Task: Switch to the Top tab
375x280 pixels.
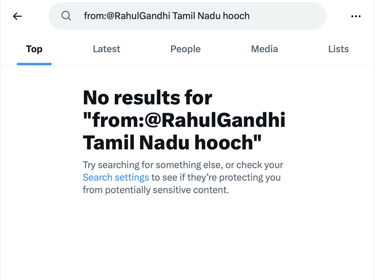Action: pos(34,49)
